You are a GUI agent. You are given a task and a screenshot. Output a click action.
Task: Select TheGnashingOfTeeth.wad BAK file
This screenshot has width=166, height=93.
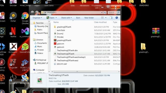coord(87,60)
